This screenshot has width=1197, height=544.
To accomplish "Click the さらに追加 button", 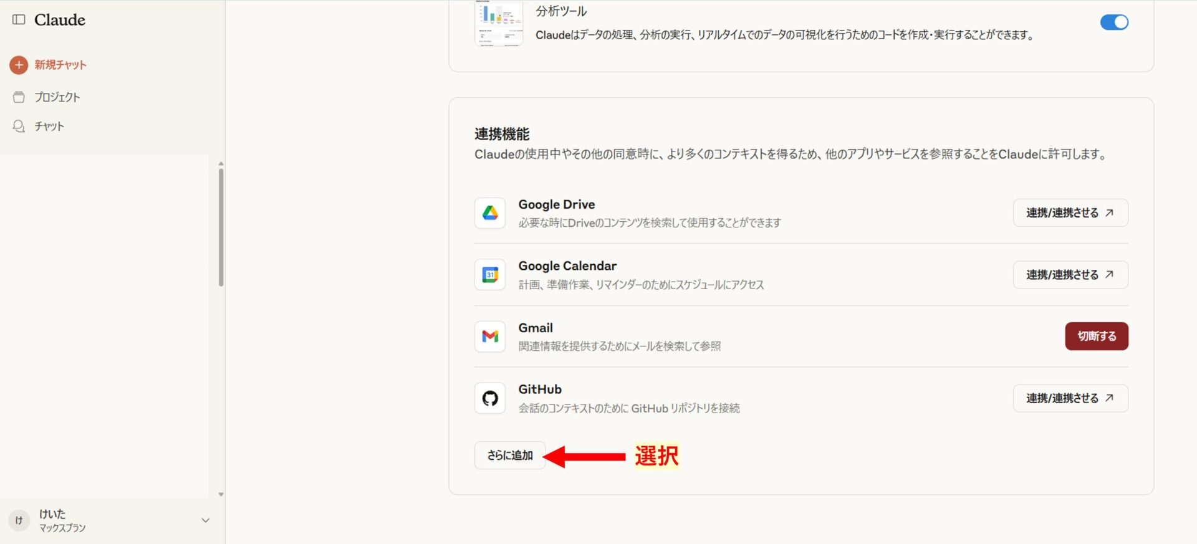I will click(x=510, y=456).
